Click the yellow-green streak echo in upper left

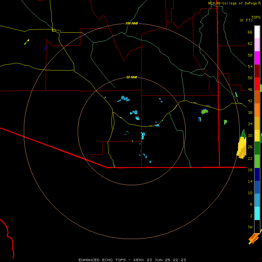(x=26, y=42)
